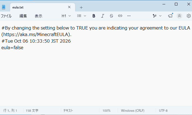Open the feedback megaphone icon
192x115 pixels.
(x=170, y=16)
